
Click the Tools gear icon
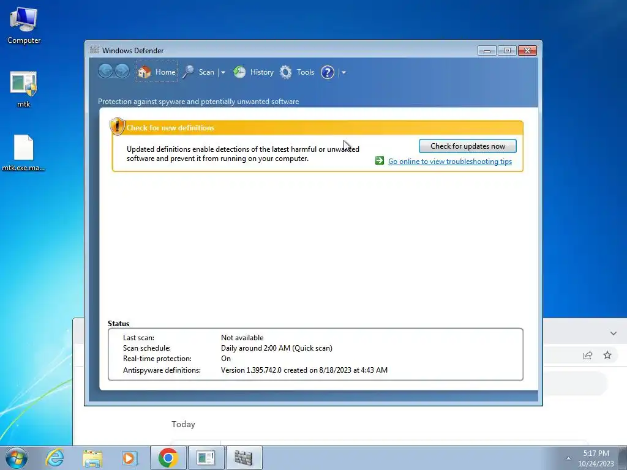(x=285, y=72)
